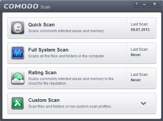Click the Full System Scan monitor icon
Viewport: 163px width, 121px height.
point(18,53)
